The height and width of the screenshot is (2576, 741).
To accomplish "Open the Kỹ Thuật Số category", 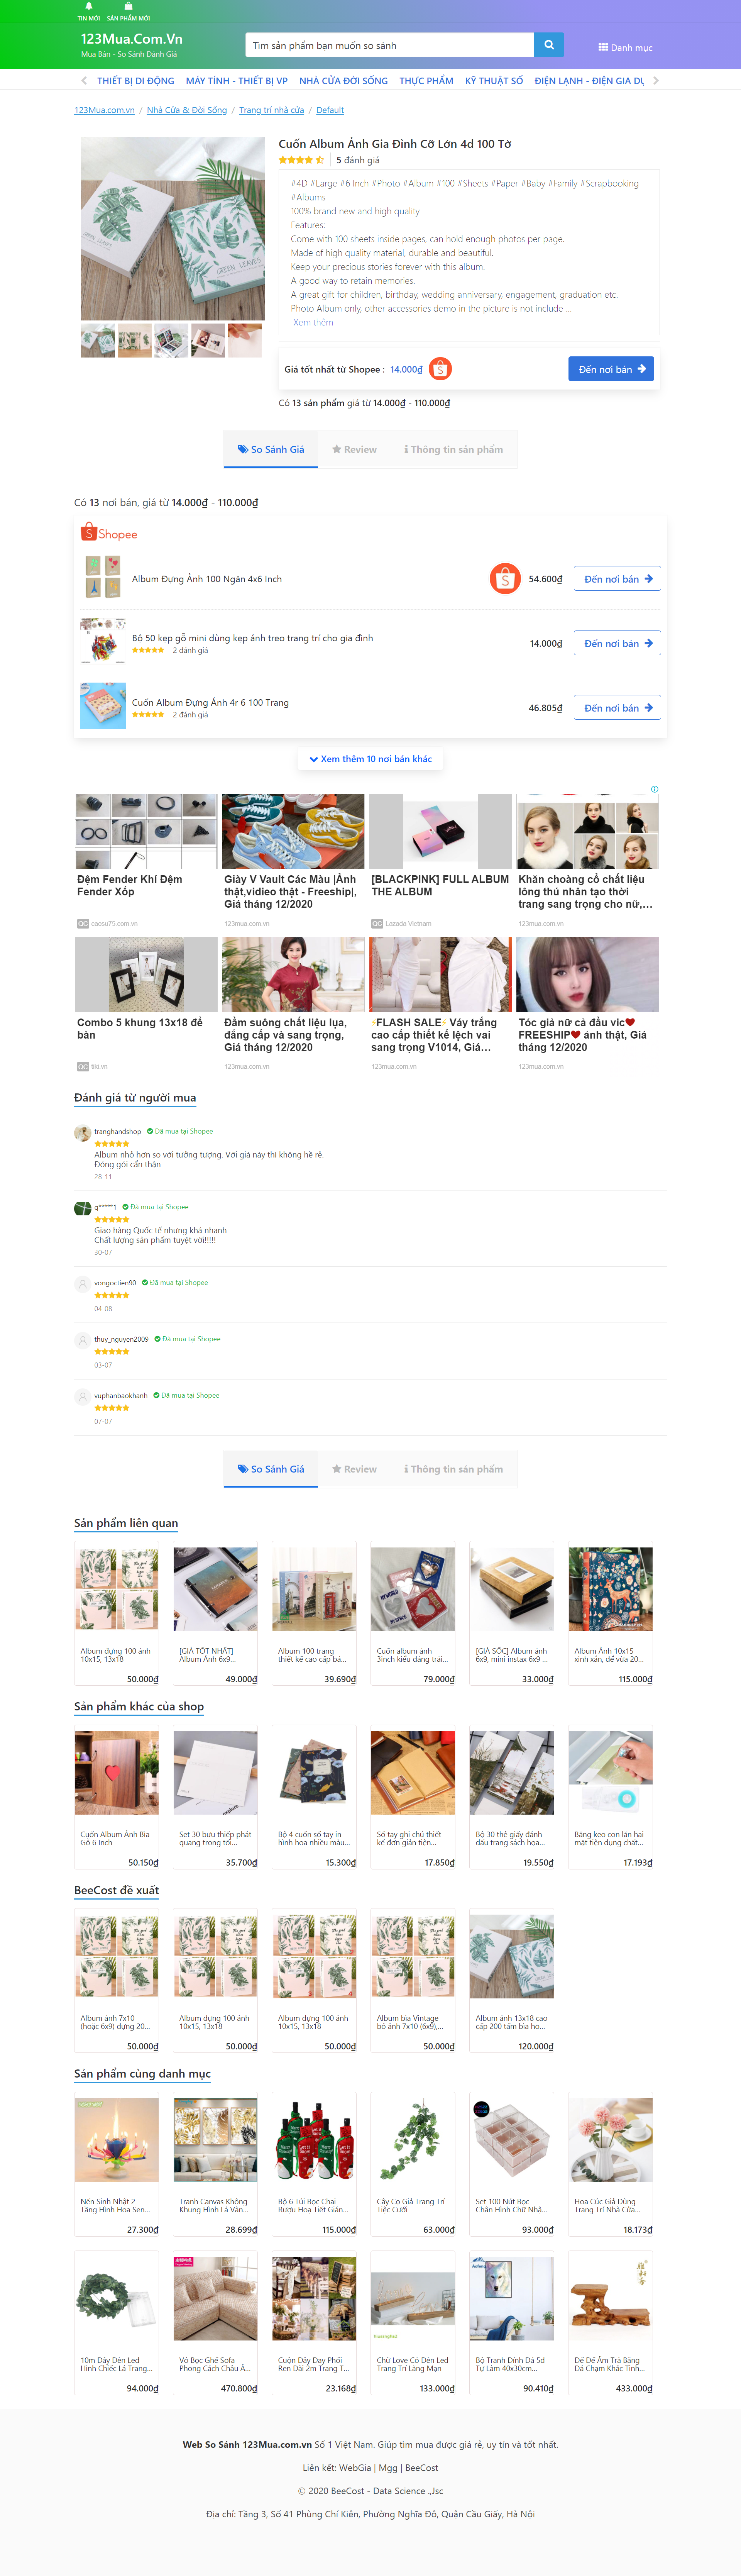I will [x=494, y=81].
